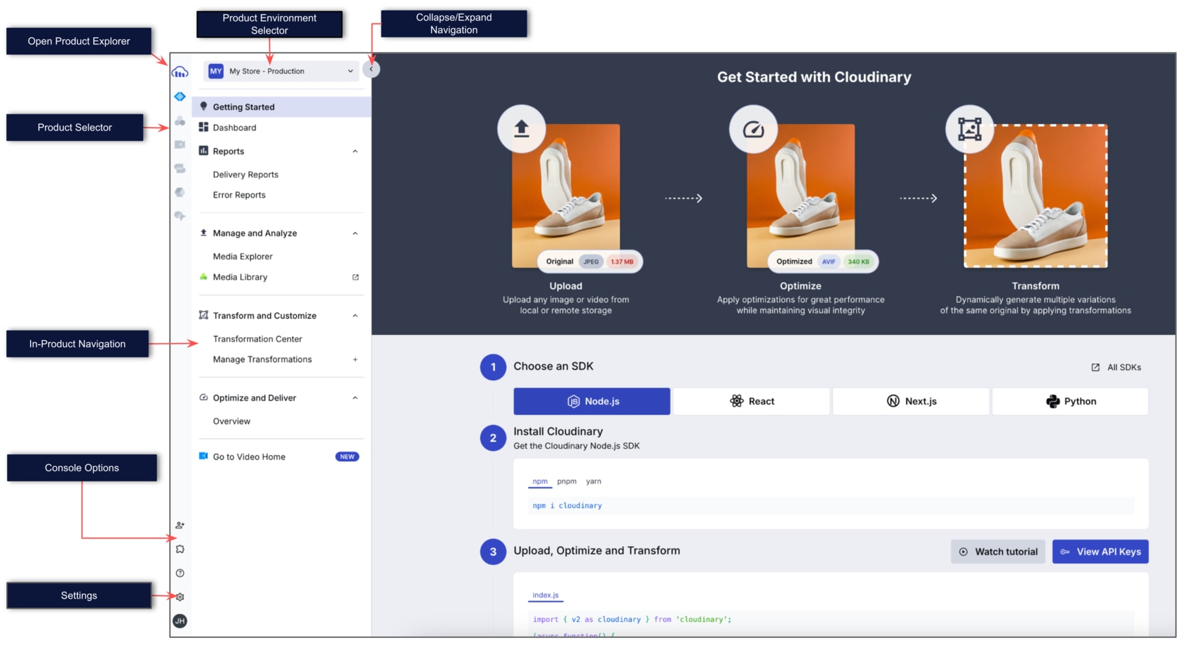Select the Next.js SDK

tap(911, 401)
